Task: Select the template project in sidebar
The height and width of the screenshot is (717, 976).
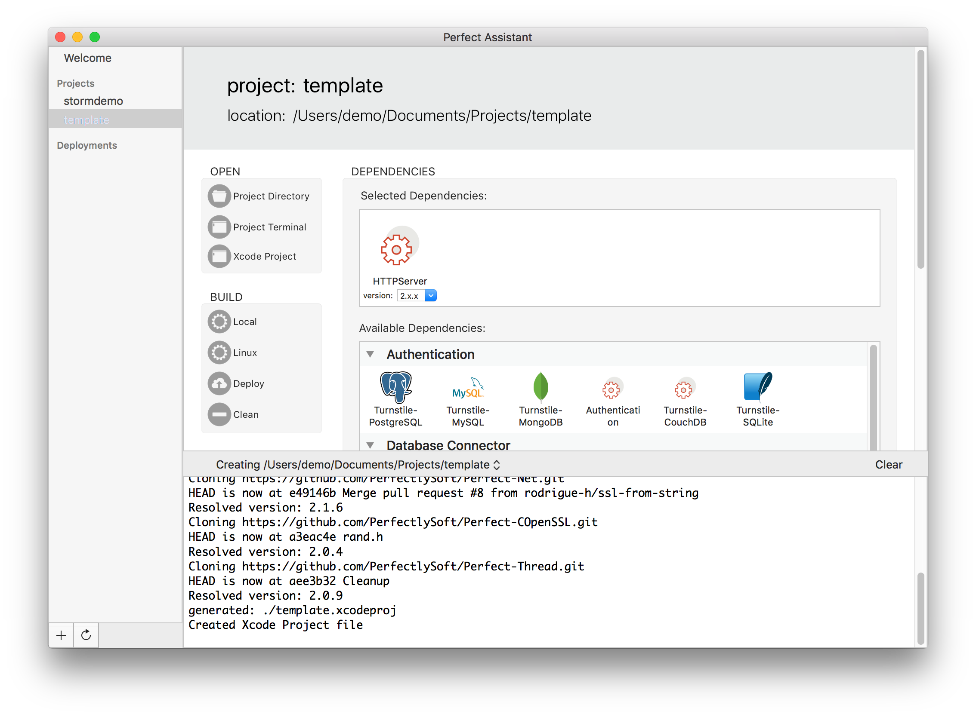Action: [x=115, y=120]
